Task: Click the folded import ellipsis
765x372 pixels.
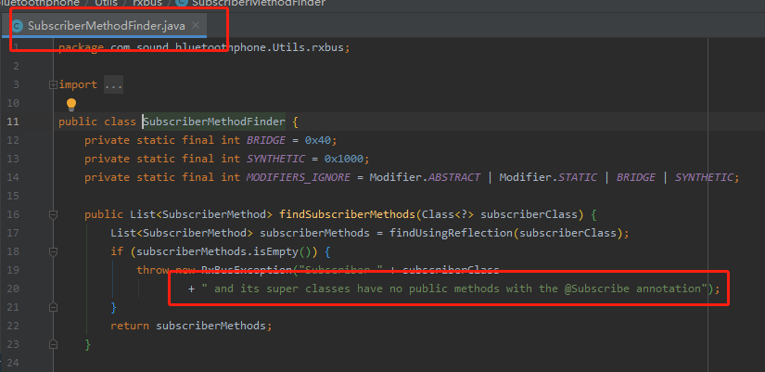Action: point(113,85)
